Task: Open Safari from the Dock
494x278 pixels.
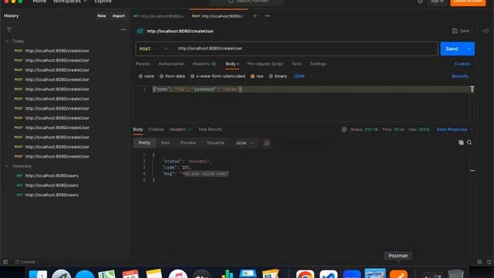Action: pos(85,274)
